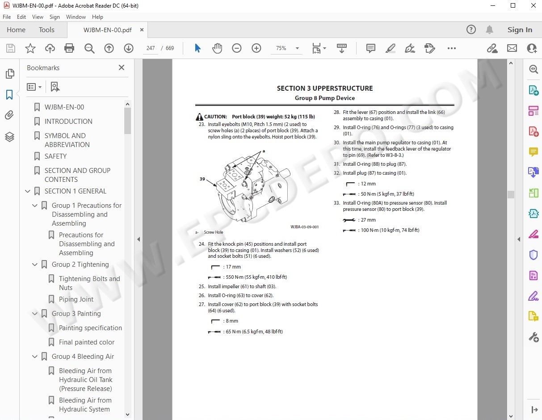Share a link to the file
The image size is (542, 420).
tap(492, 48)
